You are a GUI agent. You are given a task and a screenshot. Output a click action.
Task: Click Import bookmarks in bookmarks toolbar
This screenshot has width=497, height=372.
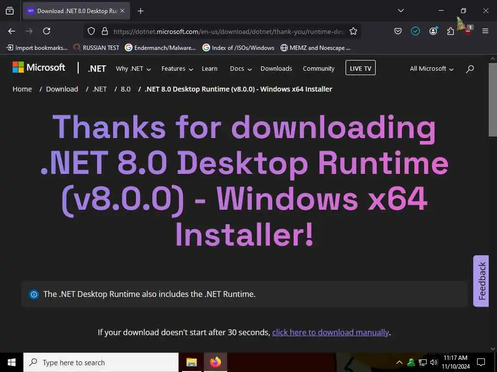[37, 48]
